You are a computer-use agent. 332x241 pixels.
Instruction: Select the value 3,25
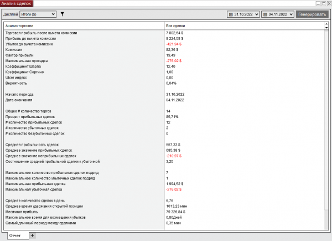pos(170,162)
